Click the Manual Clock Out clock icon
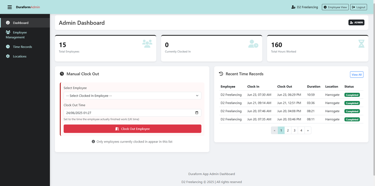This screenshot has width=375, height=186. (x=62, y=74)
